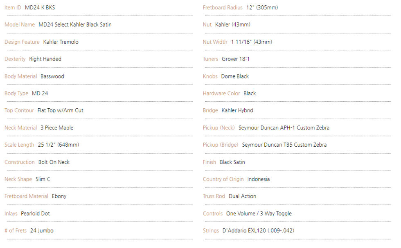This screenshot has height=248, width=401.
Task: Select the Seymour Duncan APH-1 neck pickup text
Action: [284, 128]
